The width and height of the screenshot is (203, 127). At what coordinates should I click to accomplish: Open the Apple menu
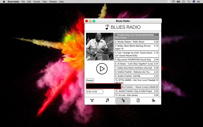[x=4, y=2]
